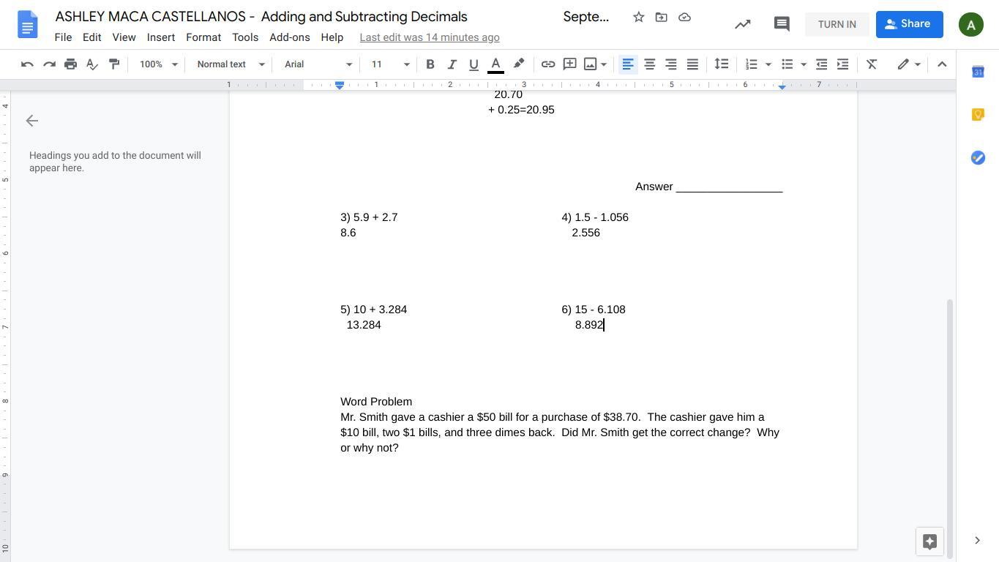Click the Insert link icon
Screen dimensions: 999x562
click(547, 64)
